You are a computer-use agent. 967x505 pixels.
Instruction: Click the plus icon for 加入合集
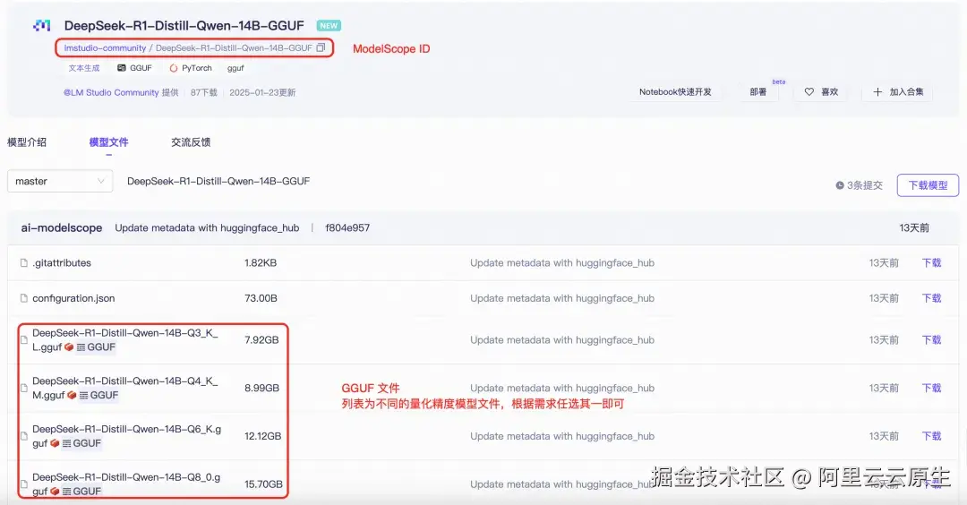pyautogui.click(x=877, y=92)
